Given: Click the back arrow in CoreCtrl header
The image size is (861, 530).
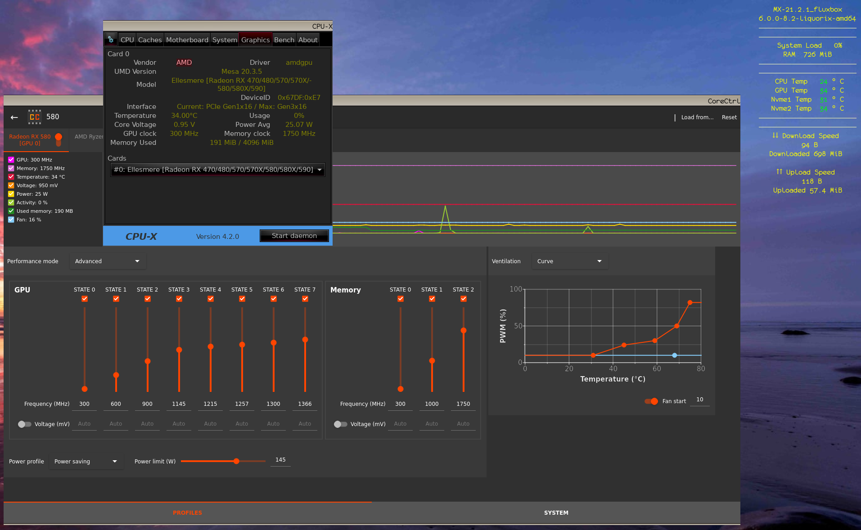Looking at the screenshot, I should [x=14, y=117].
